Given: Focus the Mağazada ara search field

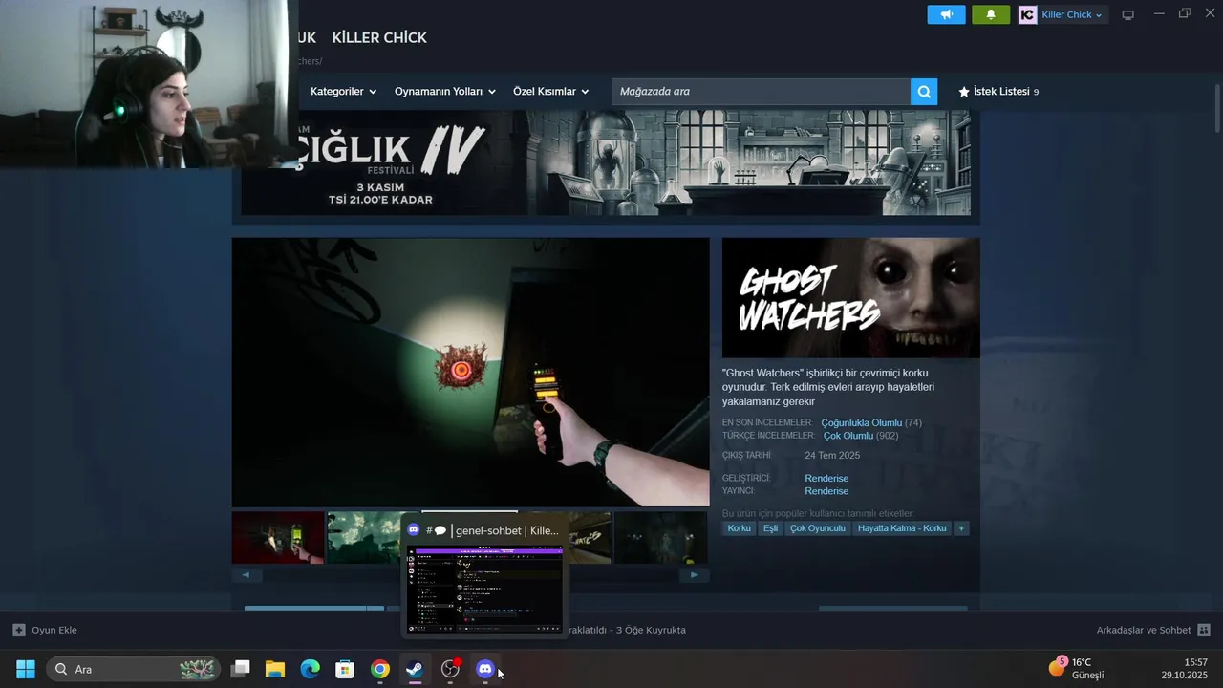Looking at the screenshot, I should 761,92.
